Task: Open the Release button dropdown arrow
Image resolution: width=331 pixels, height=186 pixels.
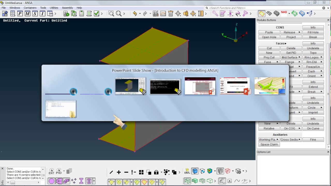Action: (299, 32)
